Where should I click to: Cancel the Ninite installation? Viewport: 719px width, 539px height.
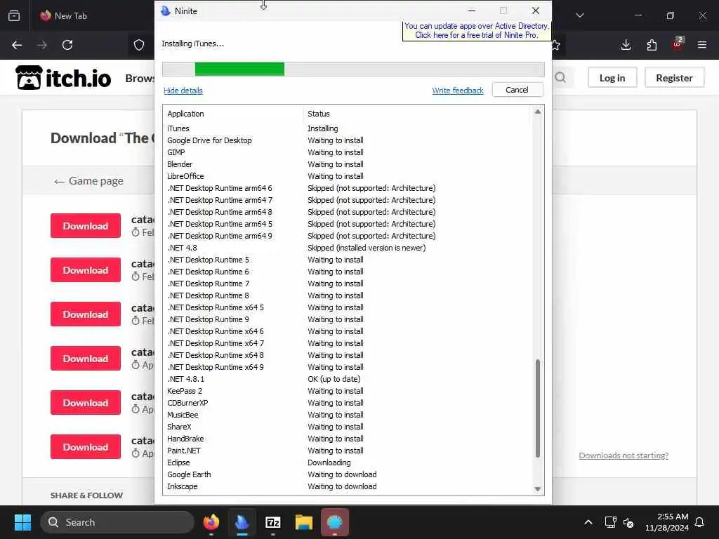(x=517, y=90)
